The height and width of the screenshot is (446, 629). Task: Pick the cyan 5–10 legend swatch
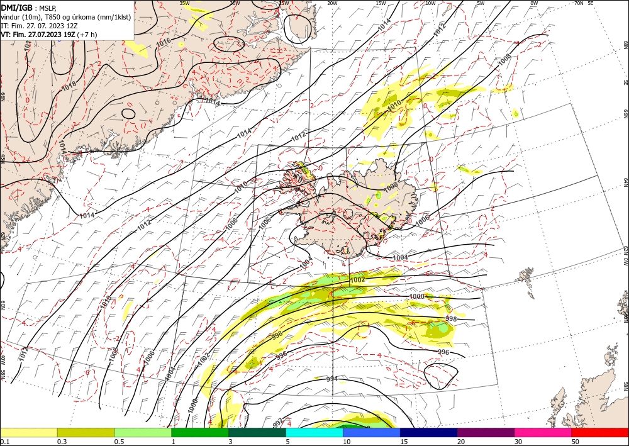314,432
